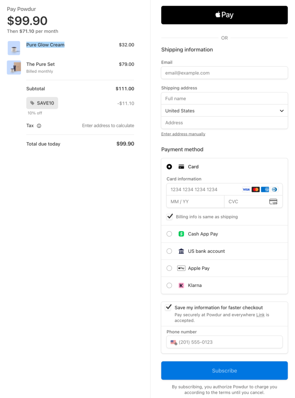This screenshot has height=398, width=295.
Task: Click the SAVE10 promo code tag
Action: click(42, 103)
